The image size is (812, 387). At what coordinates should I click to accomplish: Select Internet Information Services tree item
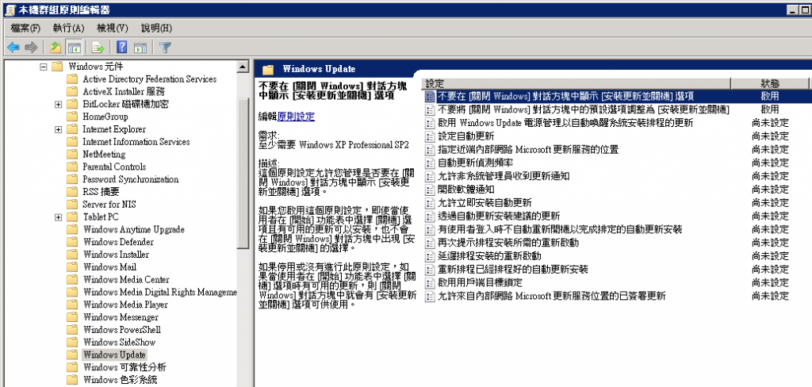click(x=136, y=141)
